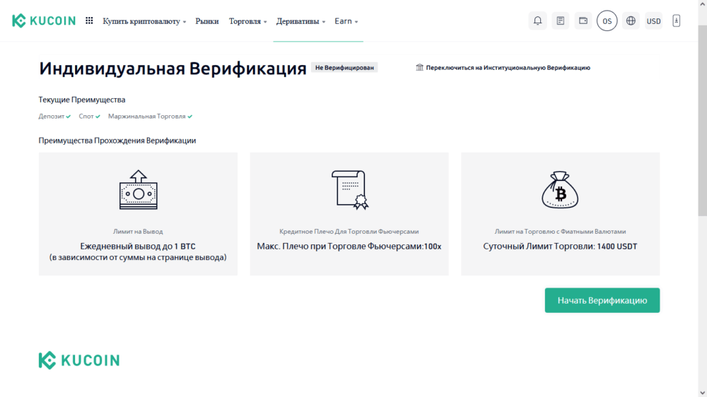The height and width of the screenshot is (397, 707).
Task: Open notifications bell icon
Action: pos(537,21)
